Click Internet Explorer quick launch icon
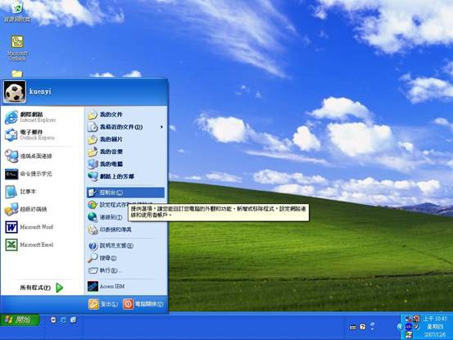 point(63,320)
